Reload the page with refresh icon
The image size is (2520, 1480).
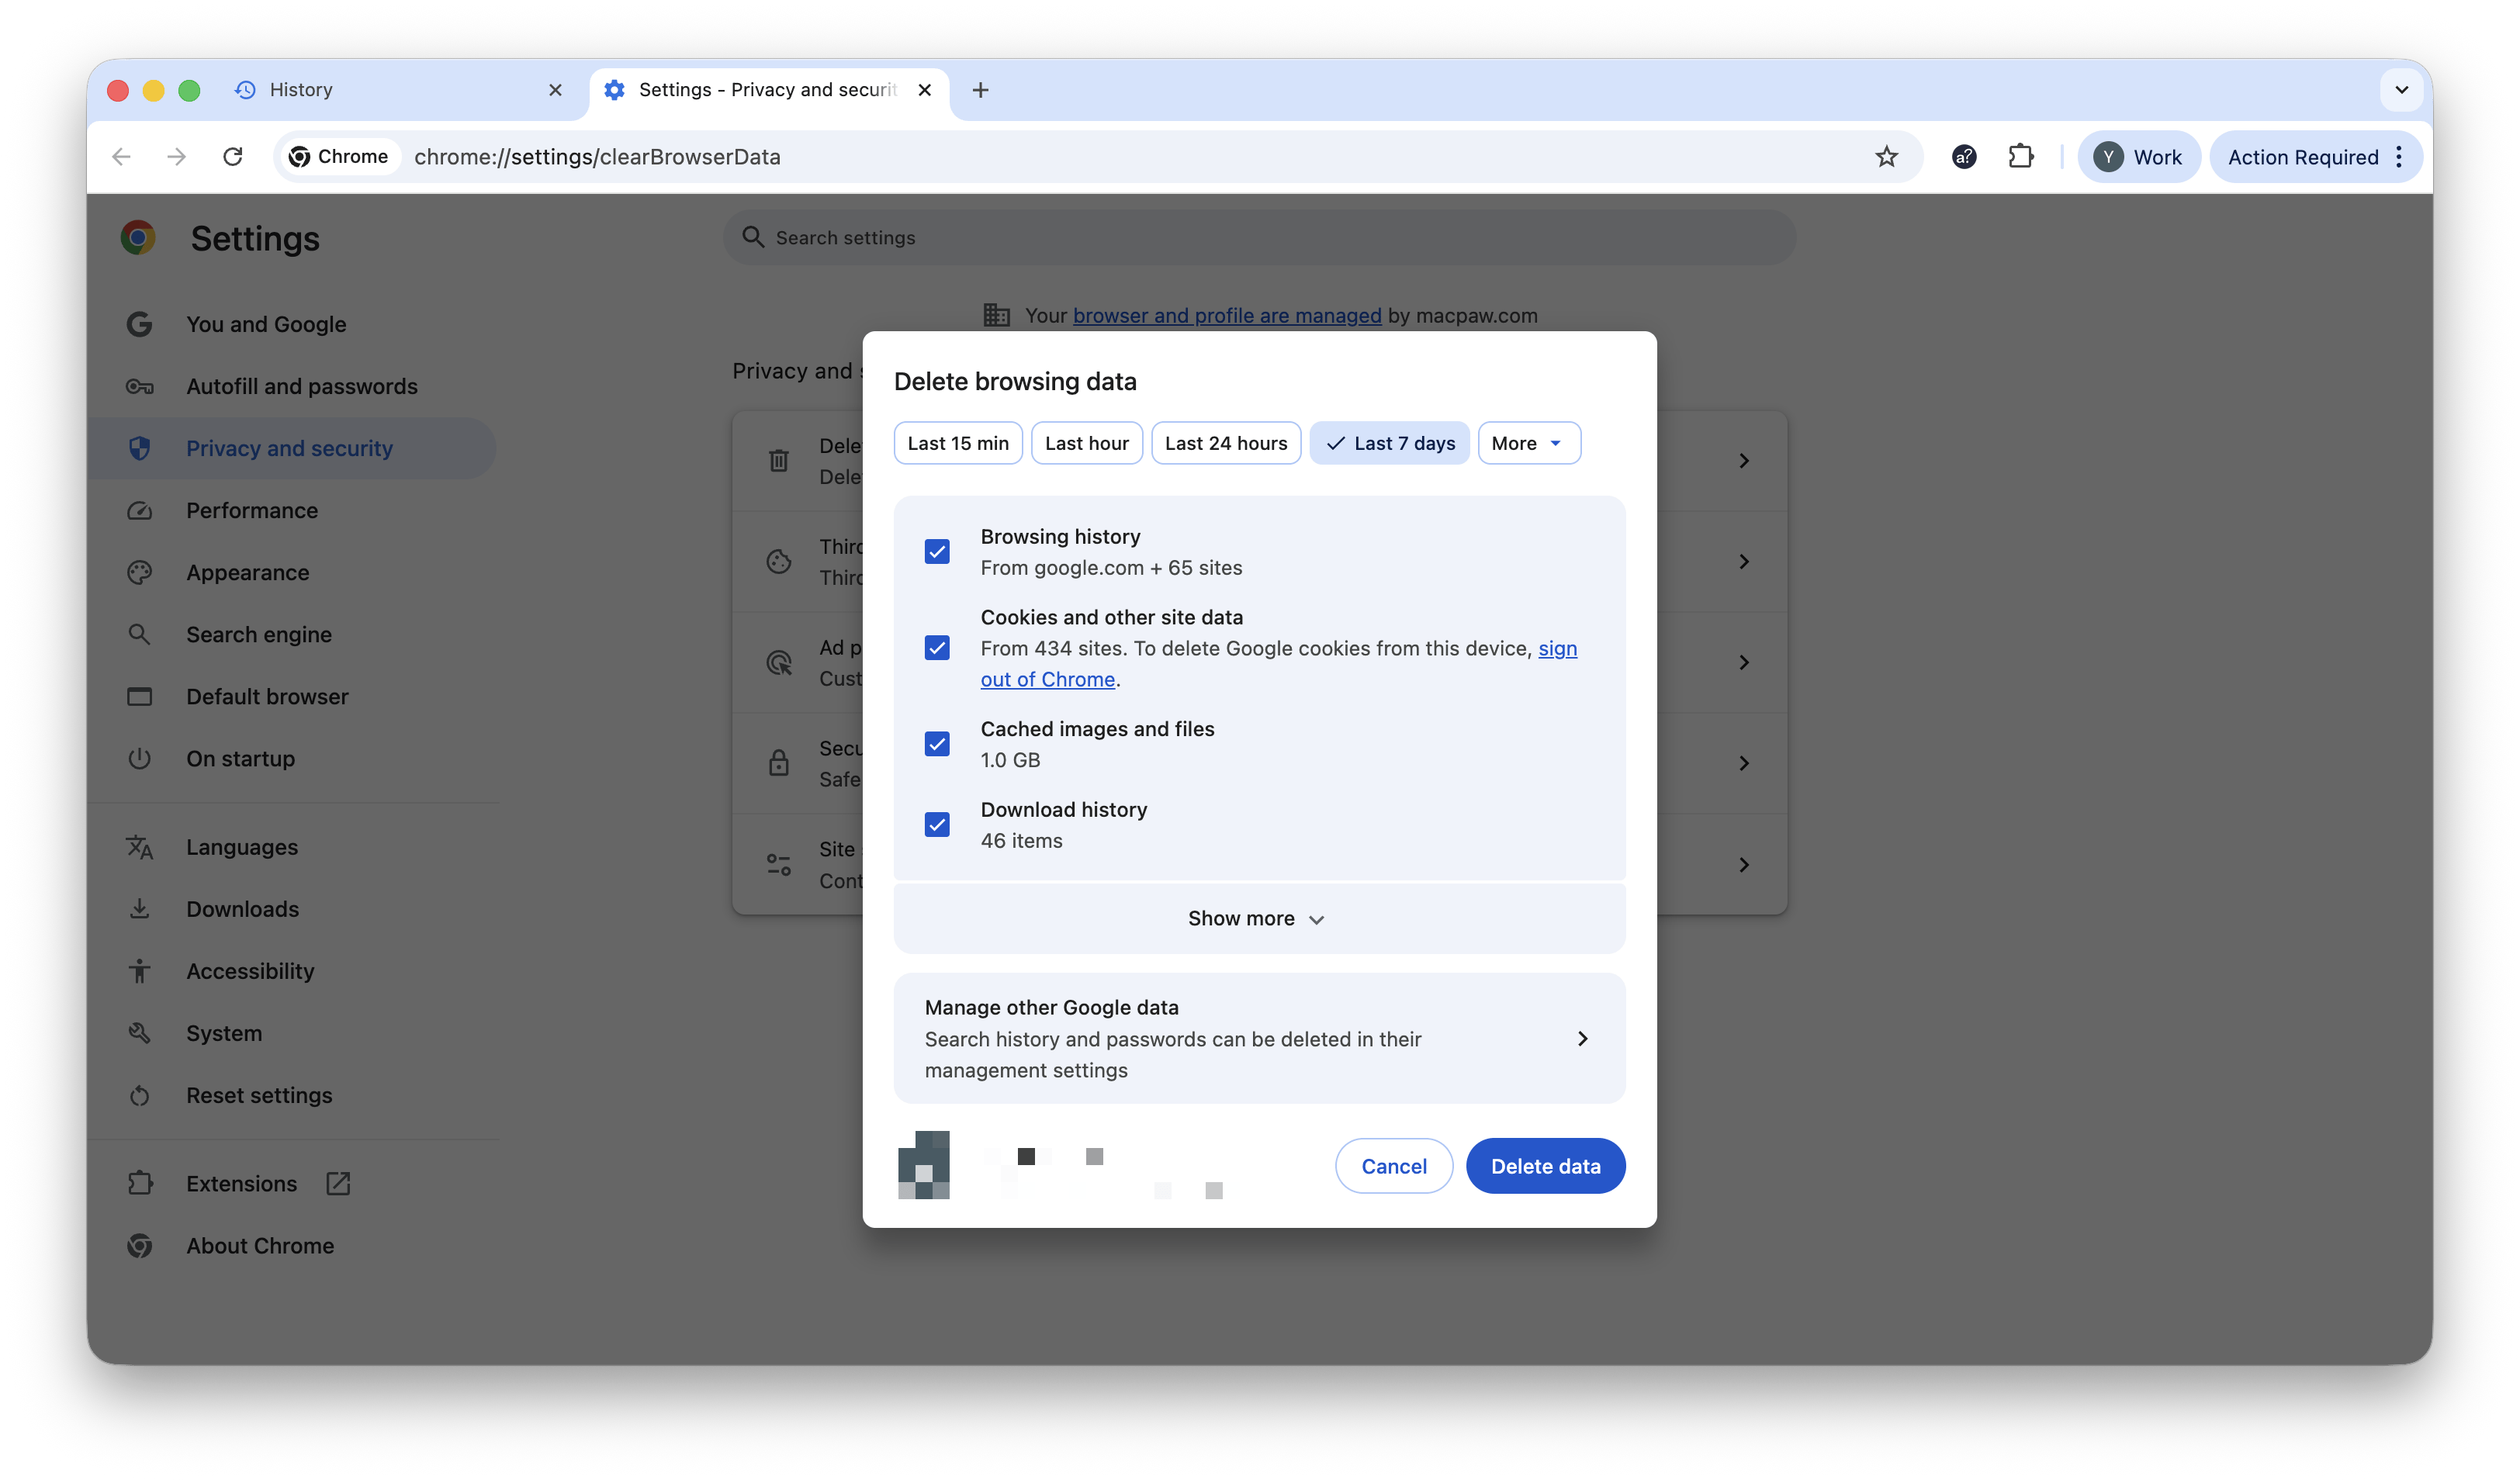point(233,157)
